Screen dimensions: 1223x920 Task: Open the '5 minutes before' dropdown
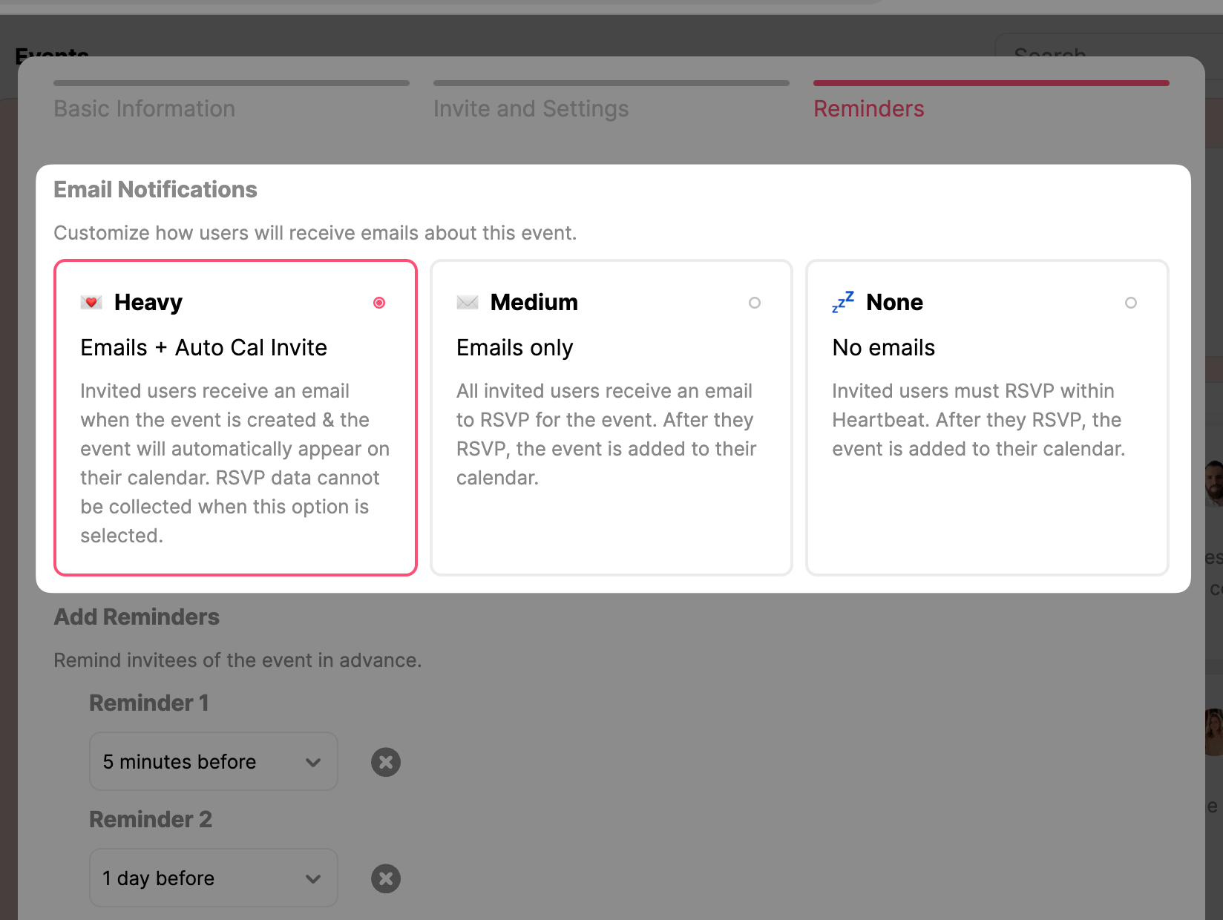200,762
